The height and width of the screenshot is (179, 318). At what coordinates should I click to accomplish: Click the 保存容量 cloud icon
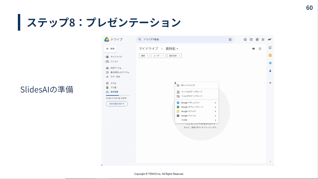point(107,92)
